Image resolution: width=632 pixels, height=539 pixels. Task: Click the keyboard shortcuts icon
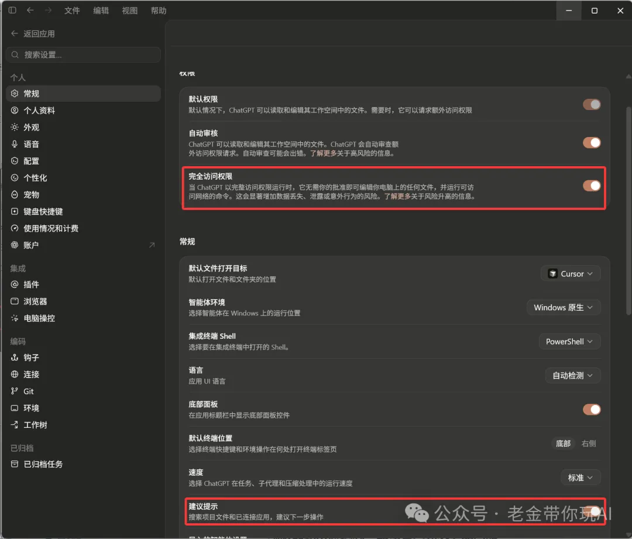[x=15, y=211]
